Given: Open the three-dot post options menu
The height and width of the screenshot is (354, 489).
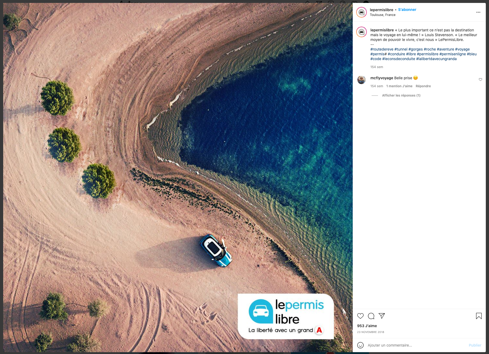Looking at the screenshot, I should point(478,12).
